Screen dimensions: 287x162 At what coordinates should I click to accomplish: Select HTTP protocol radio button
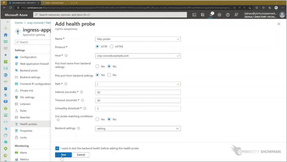pos(97,47)
